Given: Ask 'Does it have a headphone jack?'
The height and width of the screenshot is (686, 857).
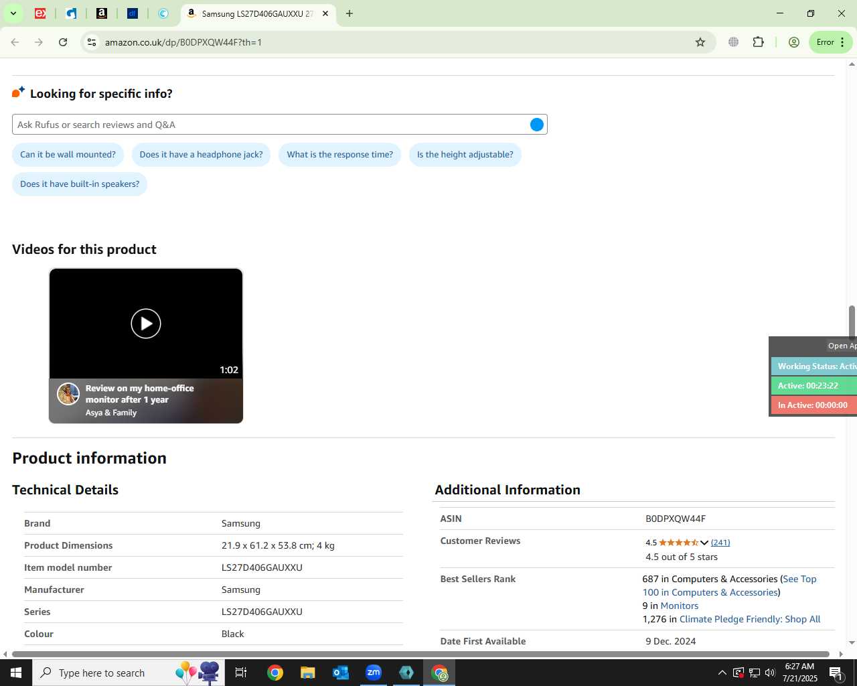Looking at the screenshot, I should coord(201,155).
